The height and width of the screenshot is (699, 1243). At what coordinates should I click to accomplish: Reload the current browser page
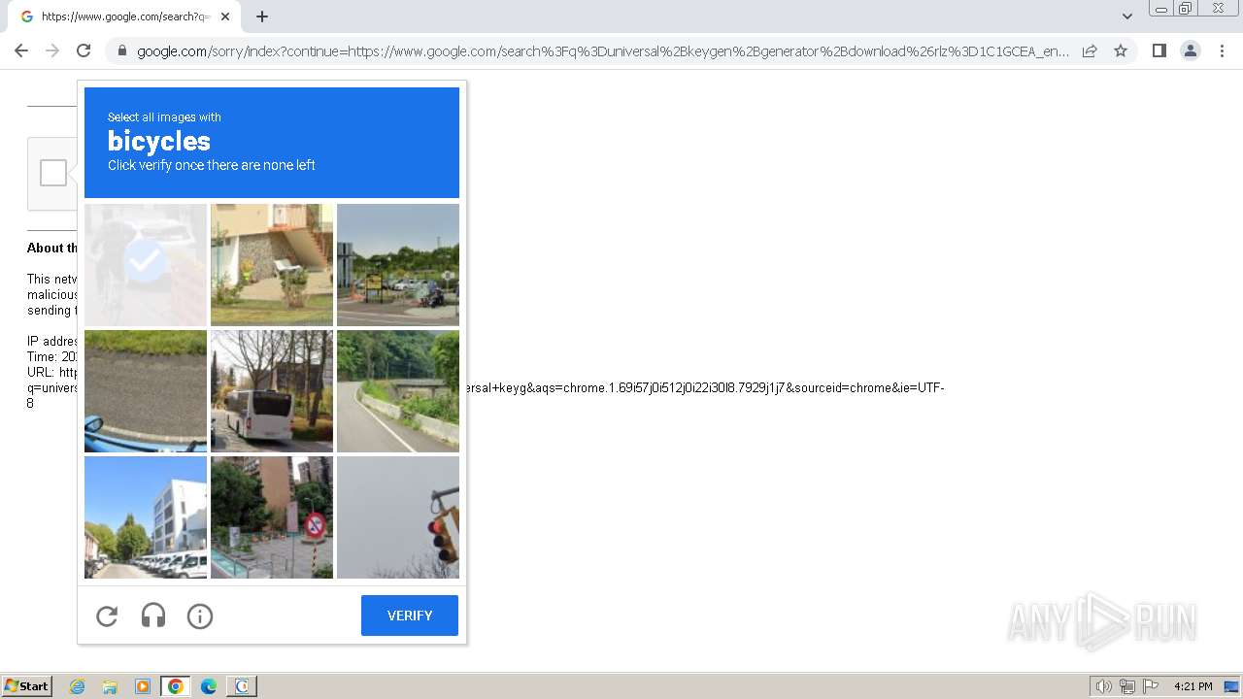(84, 50)
